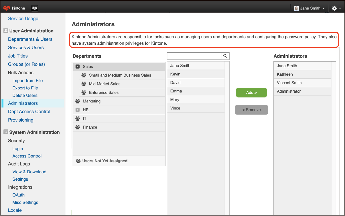Click the IT department group icon
The height and width of the screenshot is (216, 345).
pos(78,119)
